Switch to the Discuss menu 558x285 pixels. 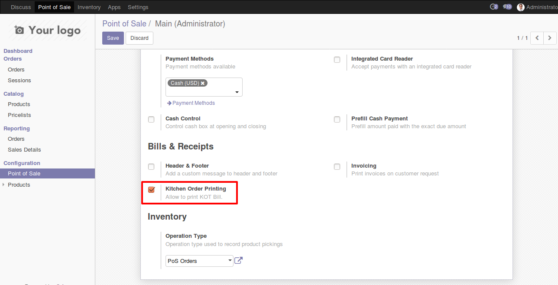[21, 7]
